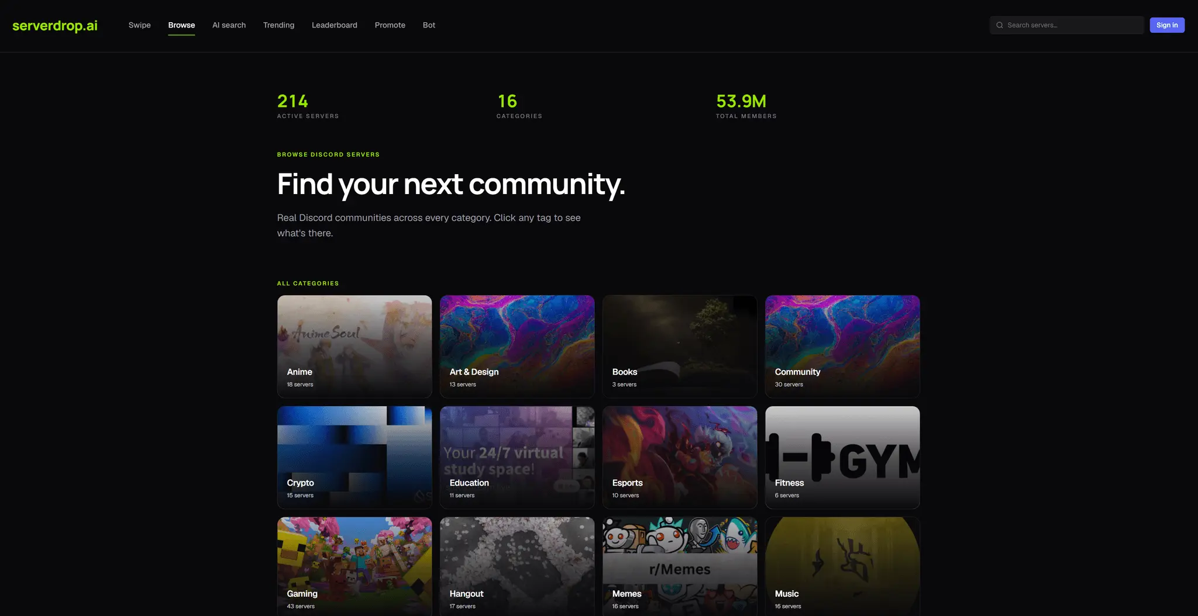The height and width of the screenshot is (616, 1198).
Task: Click the '18 servers' count text
Action: (x=300, y=385)
